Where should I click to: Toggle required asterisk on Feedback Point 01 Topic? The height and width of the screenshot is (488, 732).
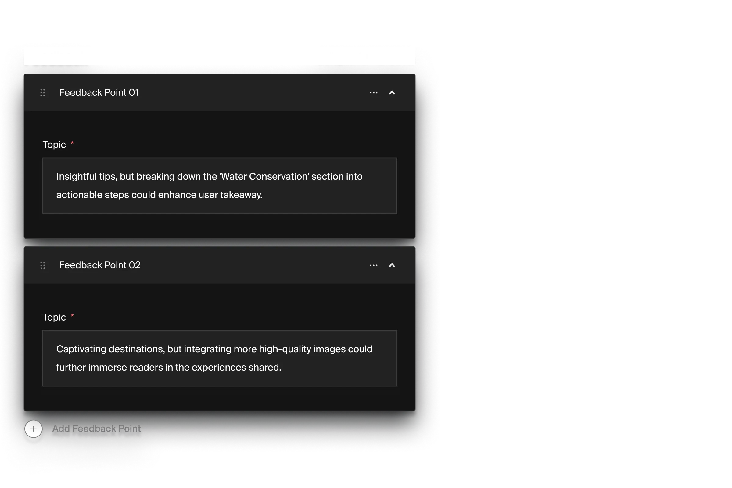pos(72,144)
